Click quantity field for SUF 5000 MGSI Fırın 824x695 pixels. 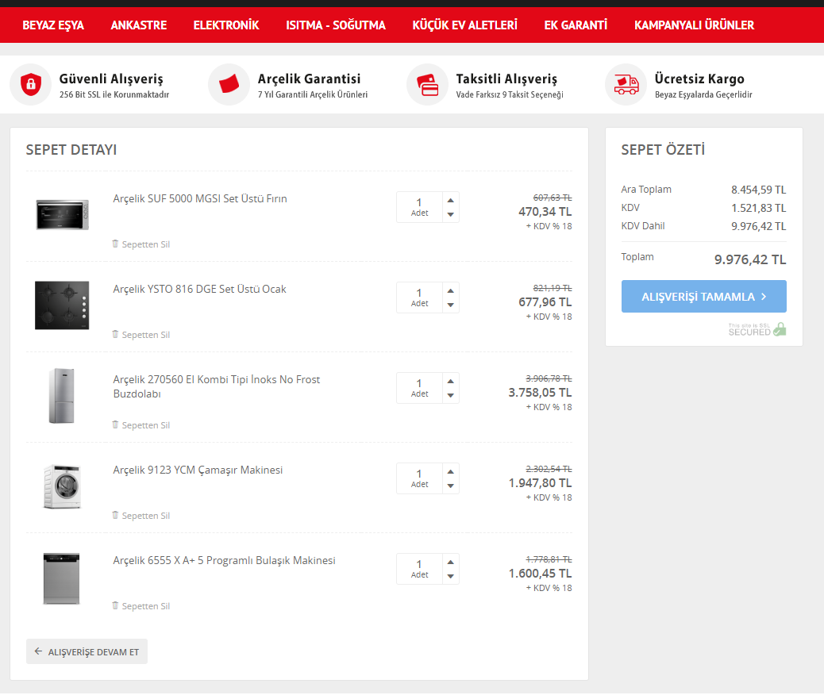419,207
